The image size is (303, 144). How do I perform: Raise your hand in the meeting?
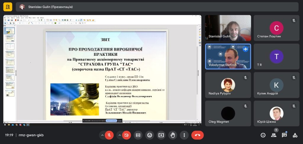(x=173, y=135)
